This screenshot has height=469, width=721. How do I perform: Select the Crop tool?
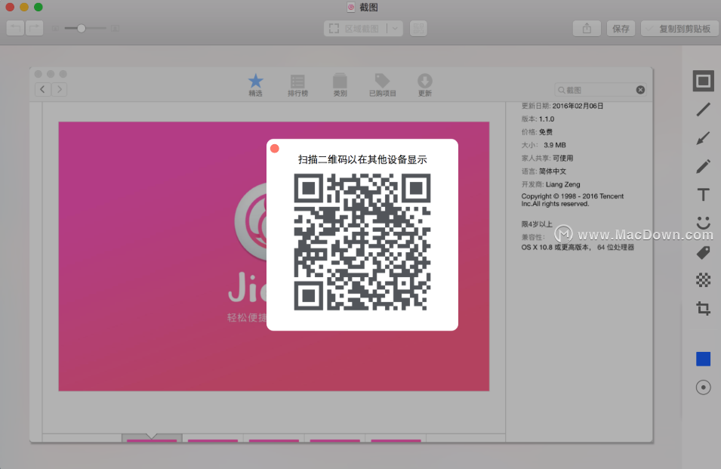703,308
